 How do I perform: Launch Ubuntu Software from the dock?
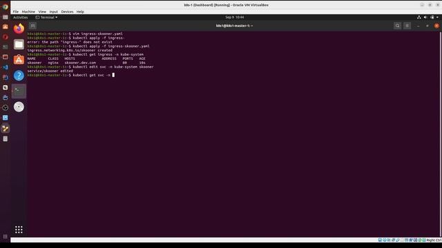[x=19, y=60]
